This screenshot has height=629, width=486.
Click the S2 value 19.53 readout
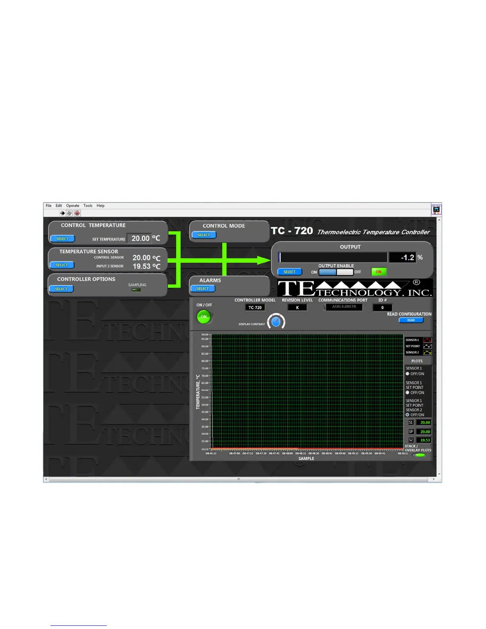click(x=424, y=440)
